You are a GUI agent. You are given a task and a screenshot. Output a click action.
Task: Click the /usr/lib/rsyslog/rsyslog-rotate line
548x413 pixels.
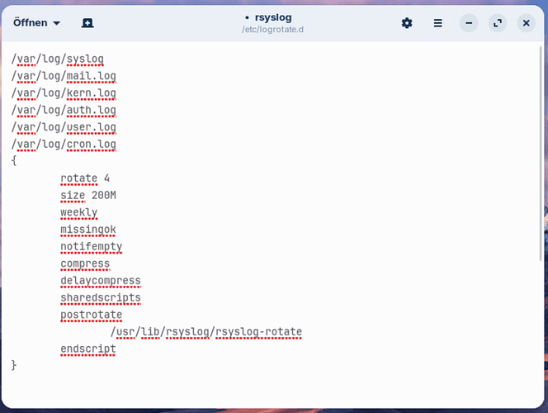tap(206, 332)
